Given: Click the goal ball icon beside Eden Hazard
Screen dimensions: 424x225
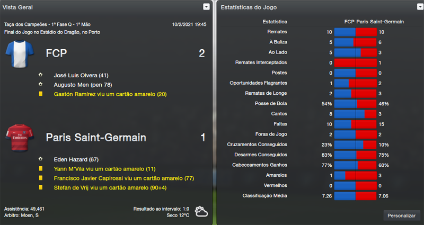Looking at the screenshot, I should click(40, 159).
